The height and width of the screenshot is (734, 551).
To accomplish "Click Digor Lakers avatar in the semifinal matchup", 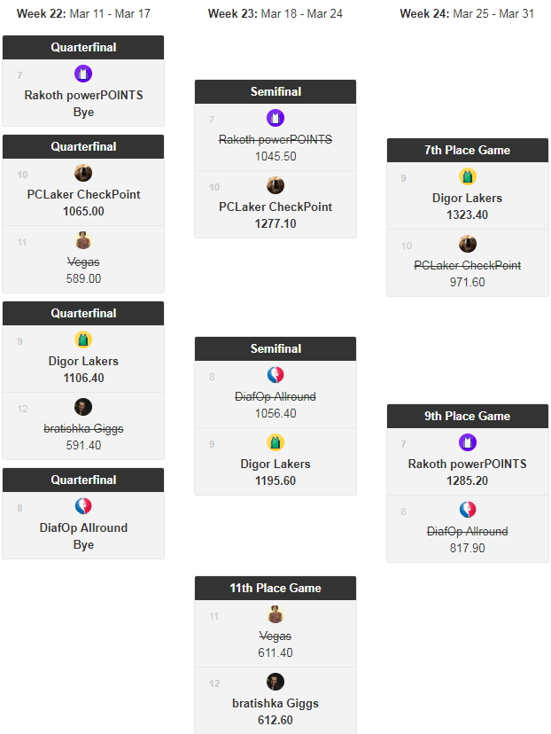I will 275,442.
